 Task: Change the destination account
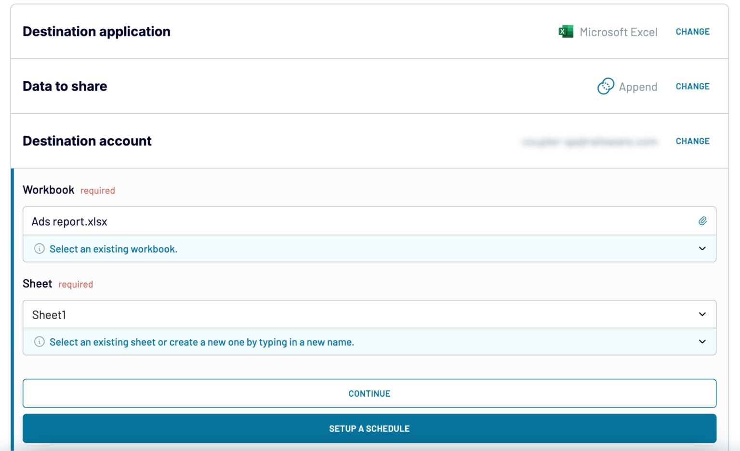coord(692,141)
